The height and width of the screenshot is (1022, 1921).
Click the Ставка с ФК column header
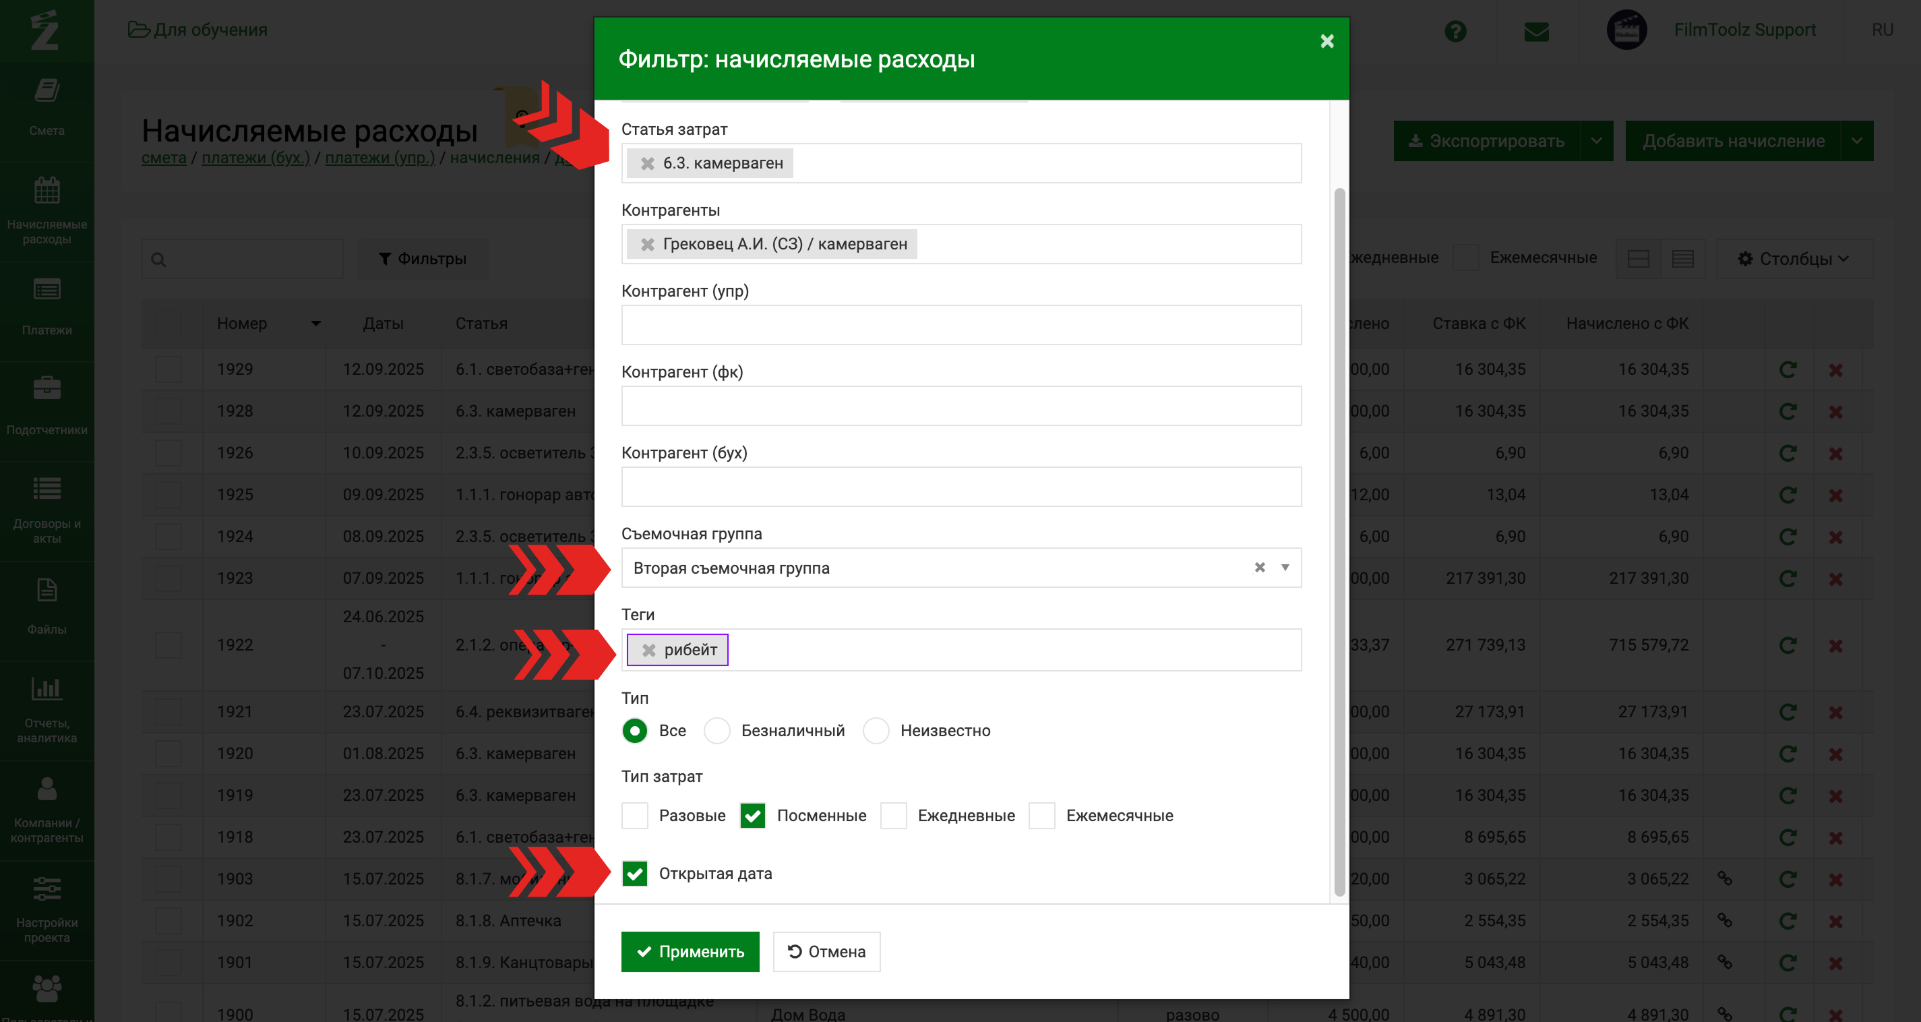pos(1478,324)
